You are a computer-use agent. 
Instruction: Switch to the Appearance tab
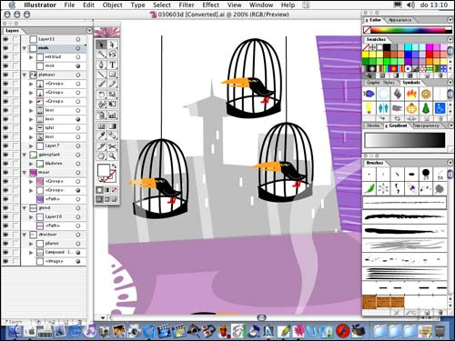(x=399, y=20)
